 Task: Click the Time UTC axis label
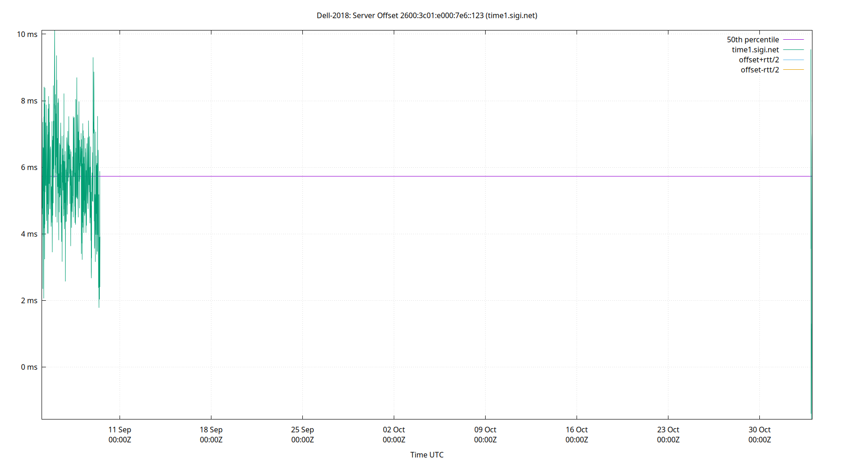click(427, 455)
